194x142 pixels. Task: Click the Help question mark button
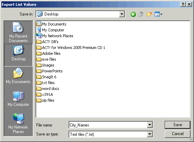(183, 4)
